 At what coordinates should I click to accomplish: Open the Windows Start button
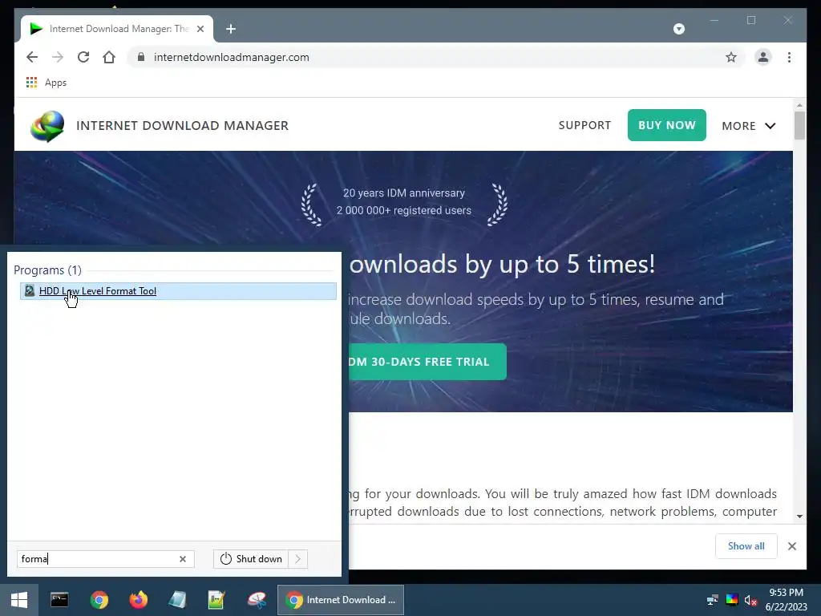(x=19, y=600)
